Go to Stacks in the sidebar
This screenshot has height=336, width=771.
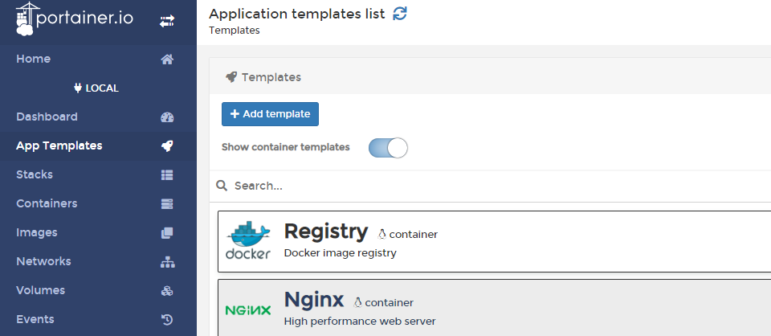click(x=35, y=174)
